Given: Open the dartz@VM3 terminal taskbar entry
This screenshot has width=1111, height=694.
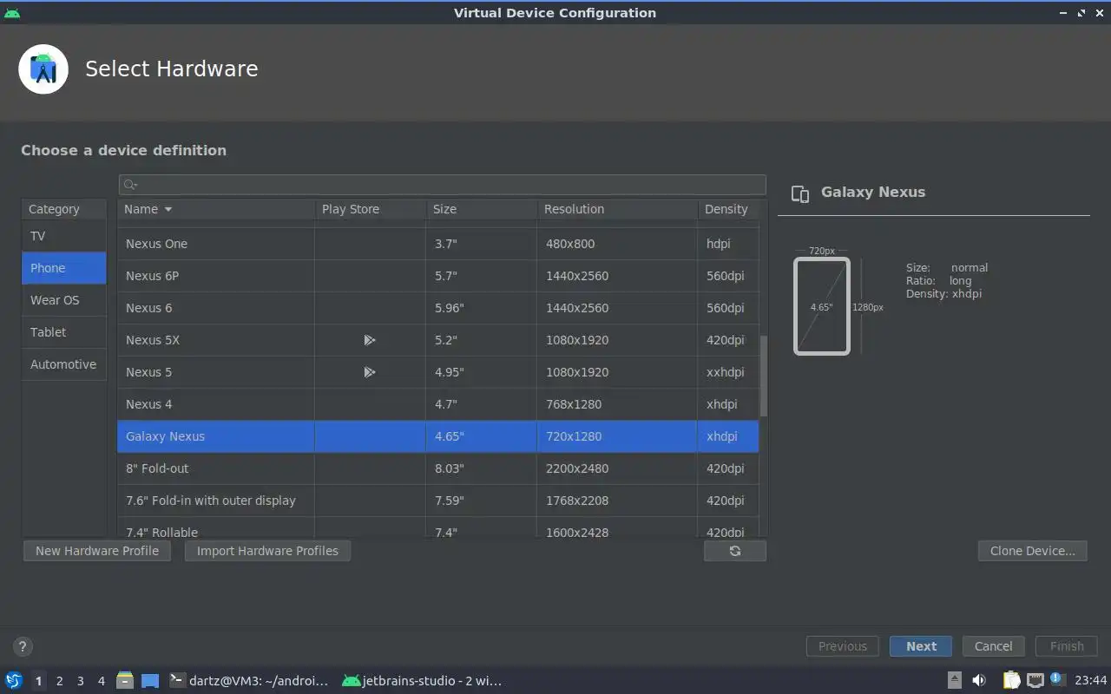Looking at the screenshot, I should tap(249, 681).
